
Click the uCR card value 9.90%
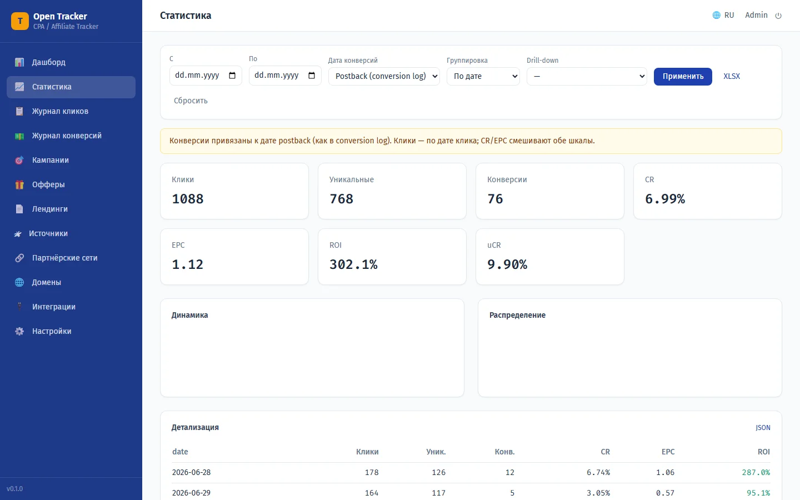(x=507, y=264)
